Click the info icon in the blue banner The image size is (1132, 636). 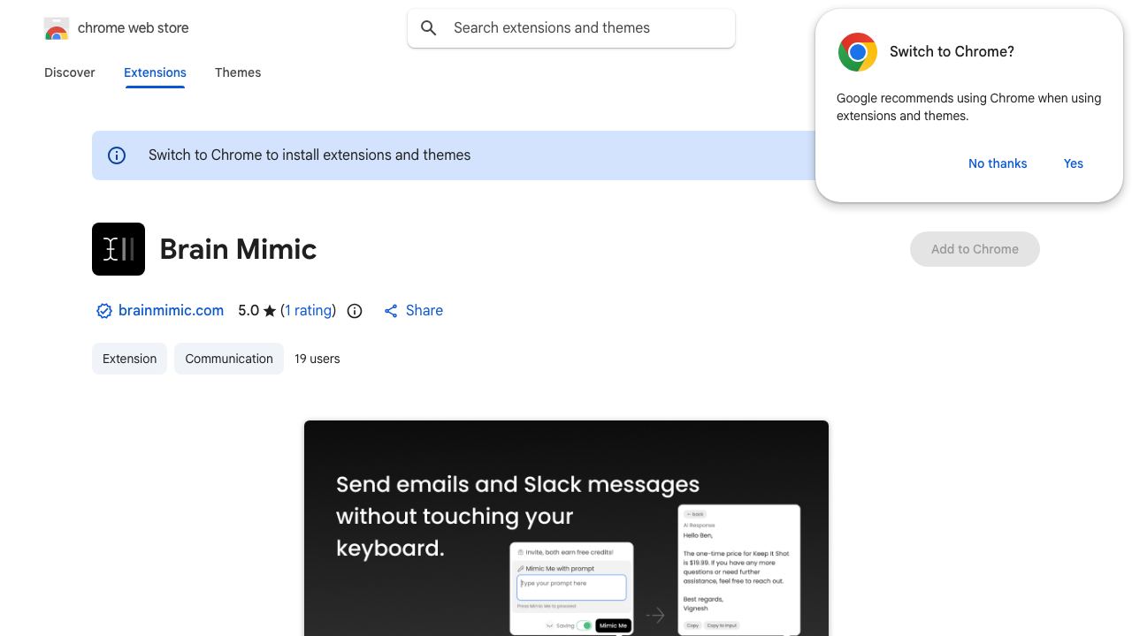click(117, 155)
